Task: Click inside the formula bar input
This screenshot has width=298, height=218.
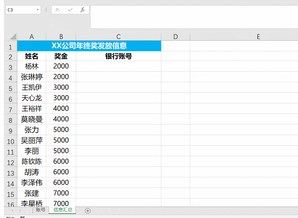Action: click(x=194, y=17)
